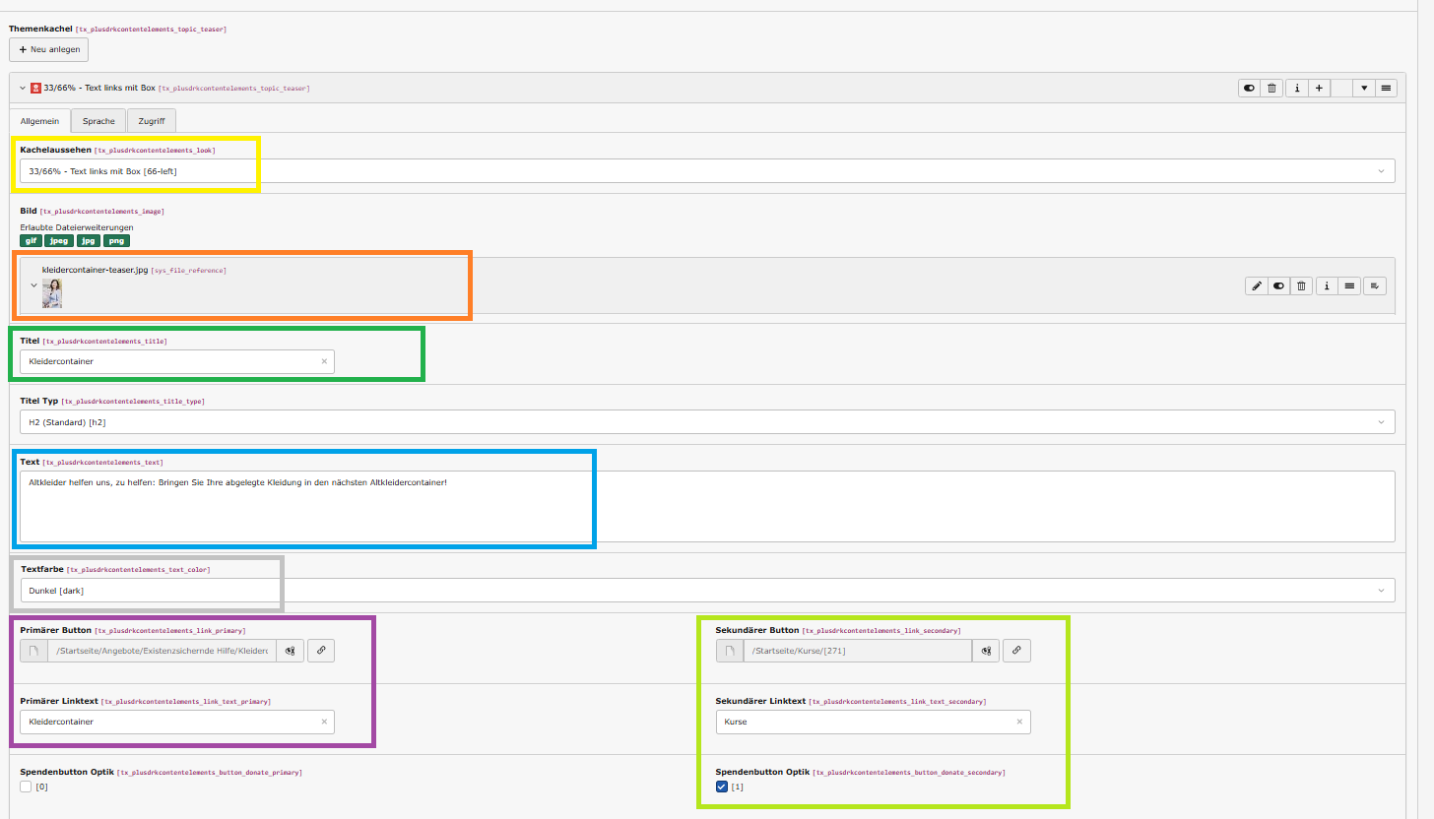Delete the 33/66% Text links mit Box record

(1272, 88)
